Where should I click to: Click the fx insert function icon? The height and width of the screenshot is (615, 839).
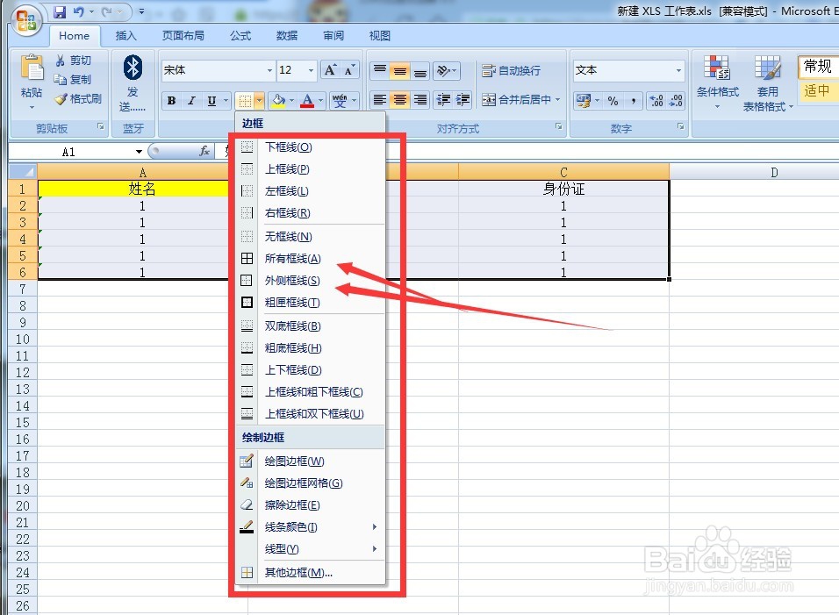[204, 152]
